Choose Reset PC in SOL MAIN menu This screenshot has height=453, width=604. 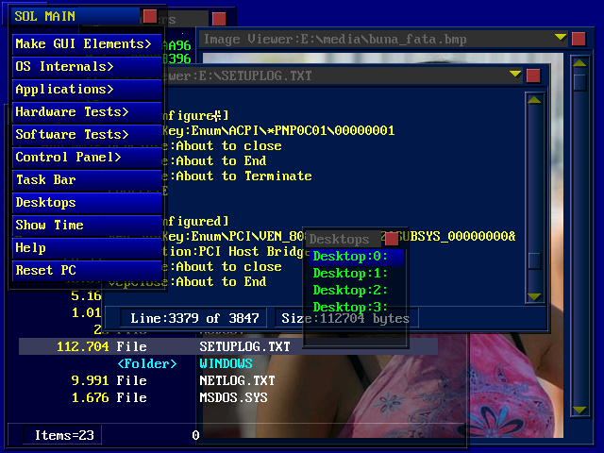[87, 271]
